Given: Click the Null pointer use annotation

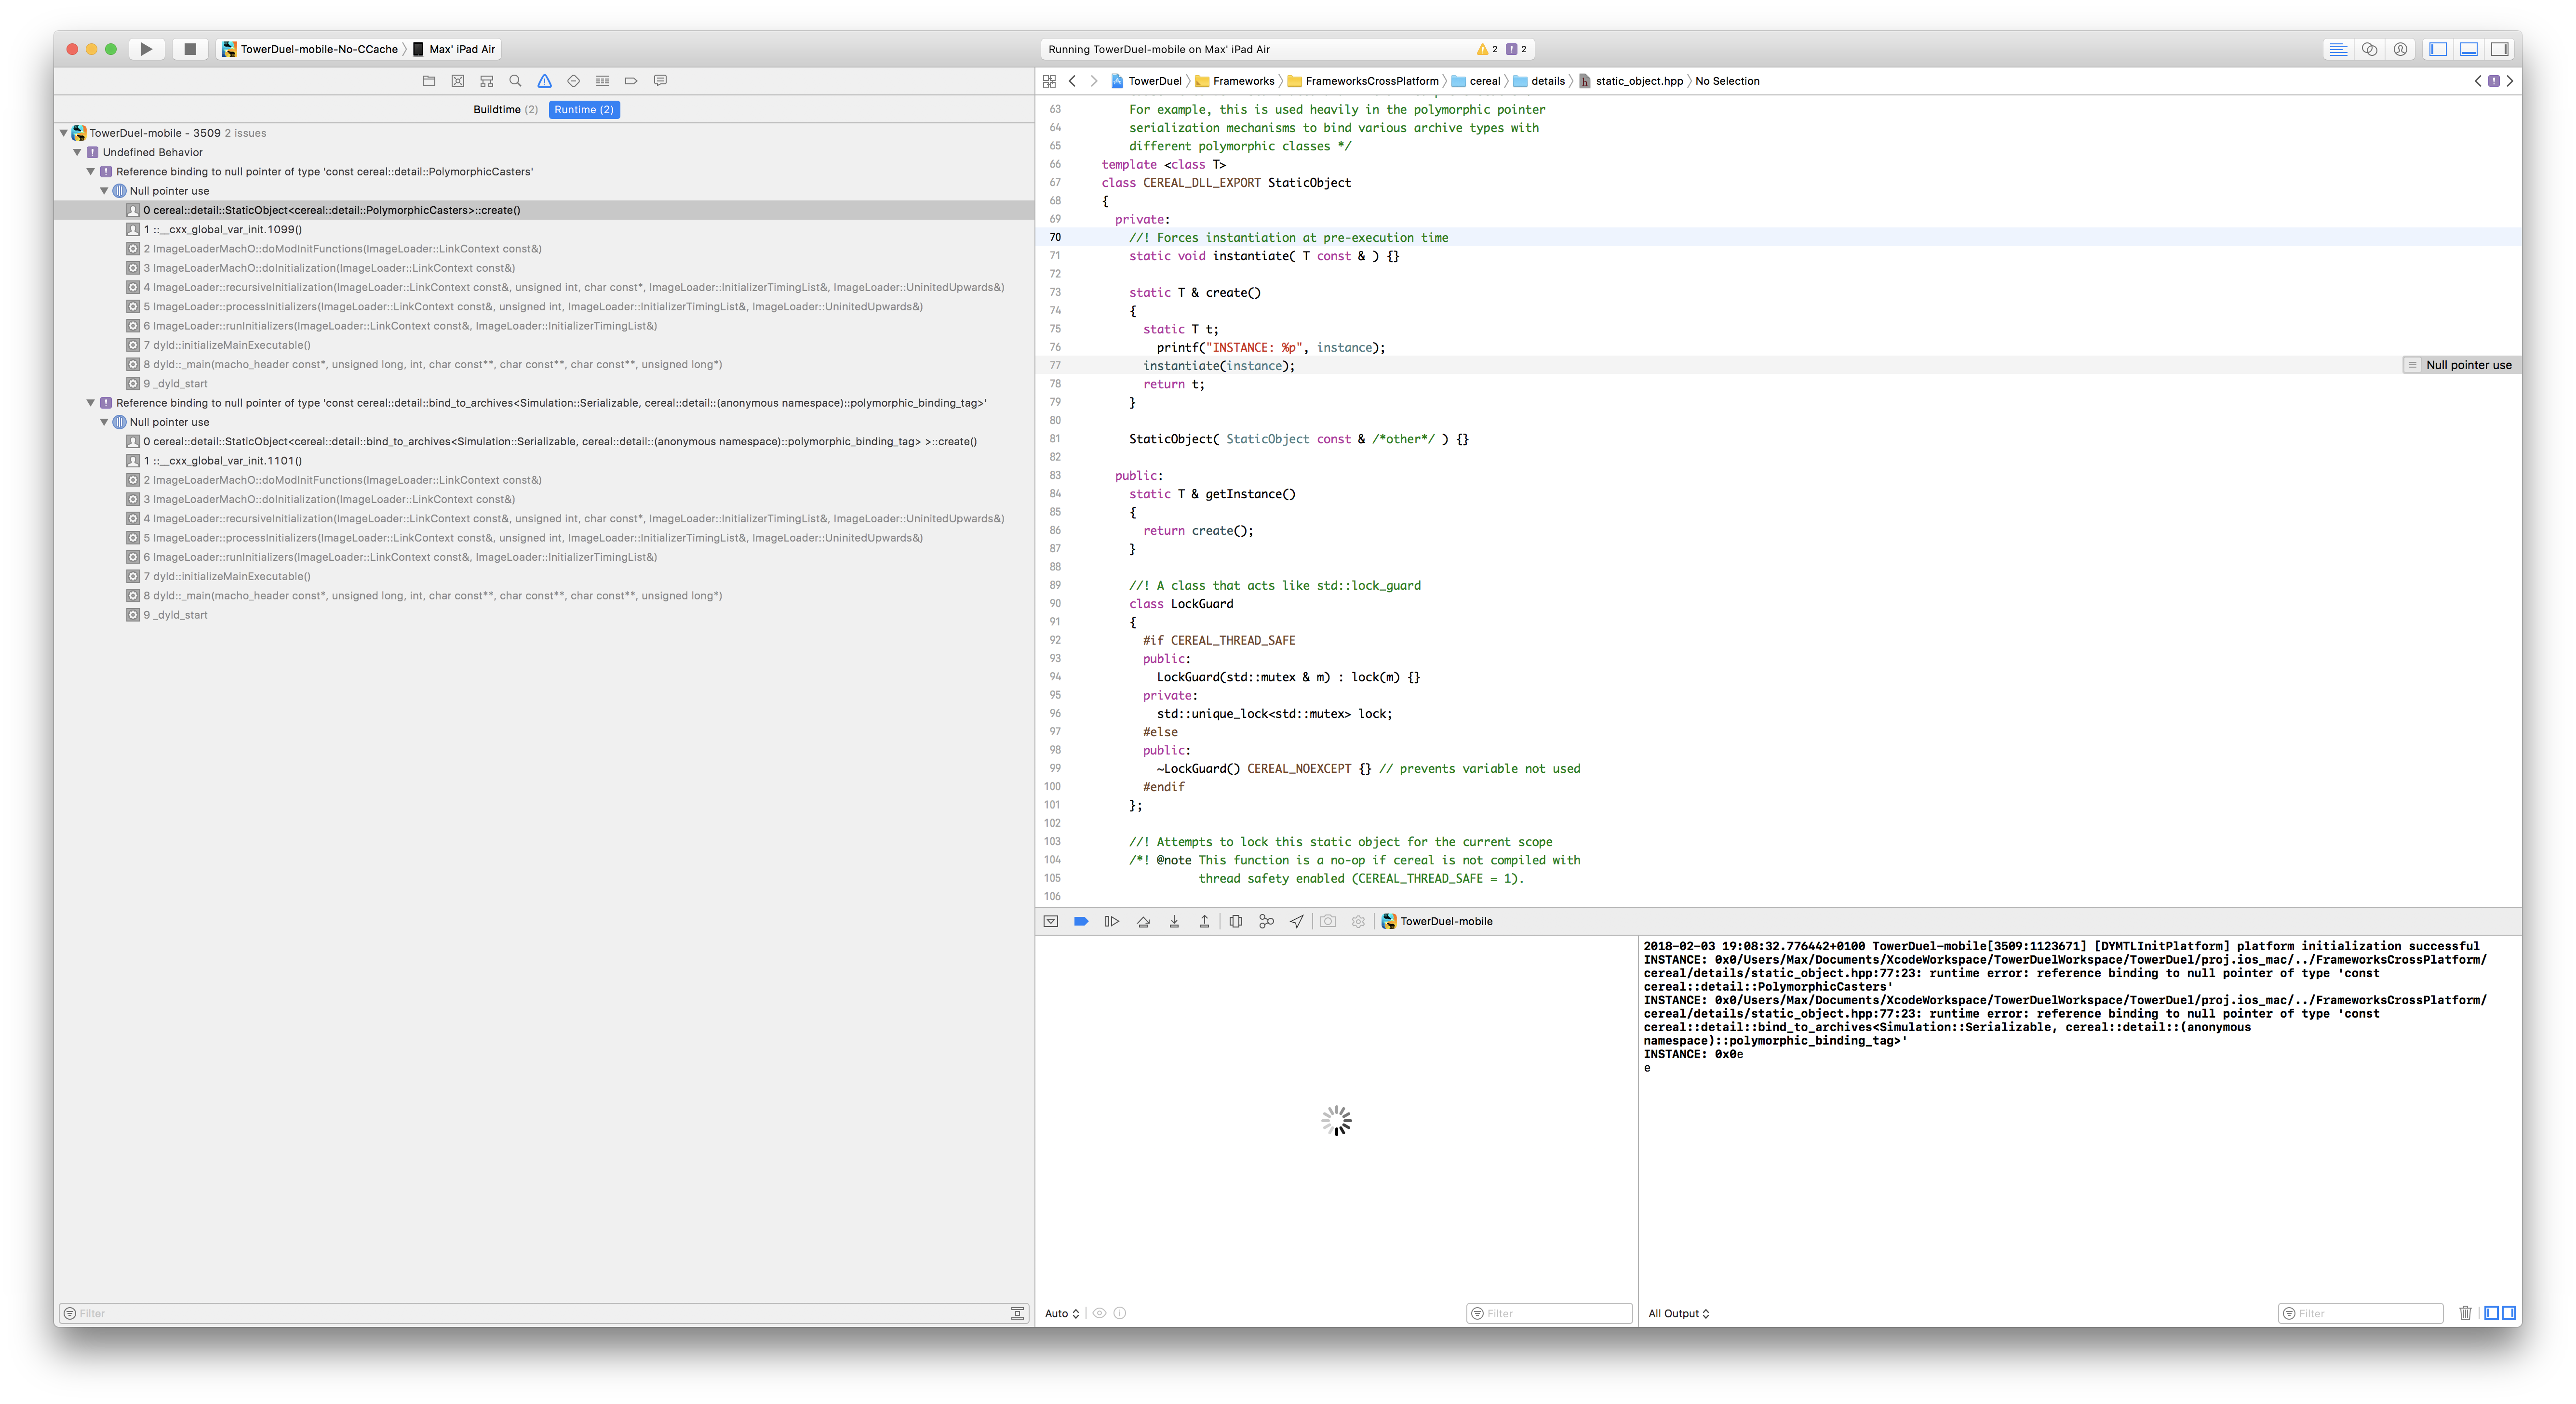Looking at the screenshot, I should [x=2467, y=365].
